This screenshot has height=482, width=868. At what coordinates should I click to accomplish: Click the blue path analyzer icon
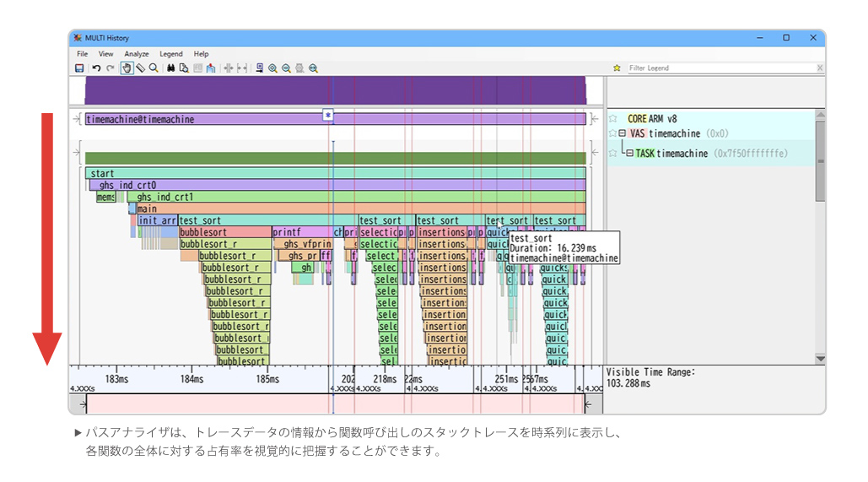pyautogui.click(x=211, y=68)
